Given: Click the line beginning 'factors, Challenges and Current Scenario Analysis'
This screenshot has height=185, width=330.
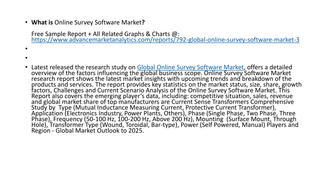Looking at the screenshot, I should pyautogui.click(x=160, y=90).
